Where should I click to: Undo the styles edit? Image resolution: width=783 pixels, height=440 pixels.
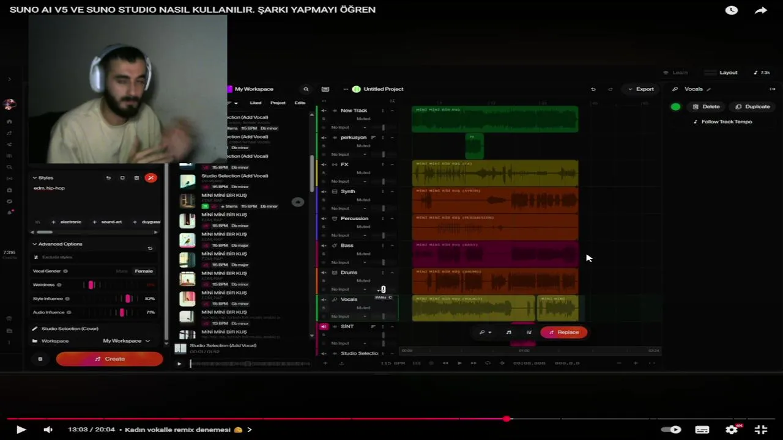coord(108,178)
